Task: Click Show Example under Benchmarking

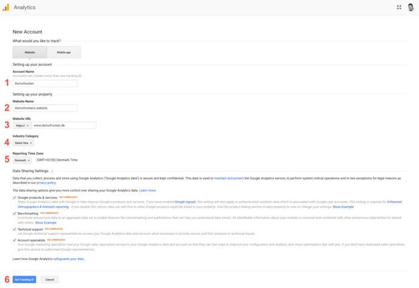Action: 45,223
